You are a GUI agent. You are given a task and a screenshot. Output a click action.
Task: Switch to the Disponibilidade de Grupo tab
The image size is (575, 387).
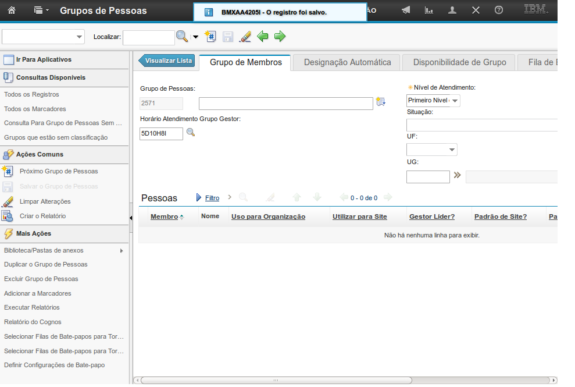pyautogui.click(x=459, y=62)
